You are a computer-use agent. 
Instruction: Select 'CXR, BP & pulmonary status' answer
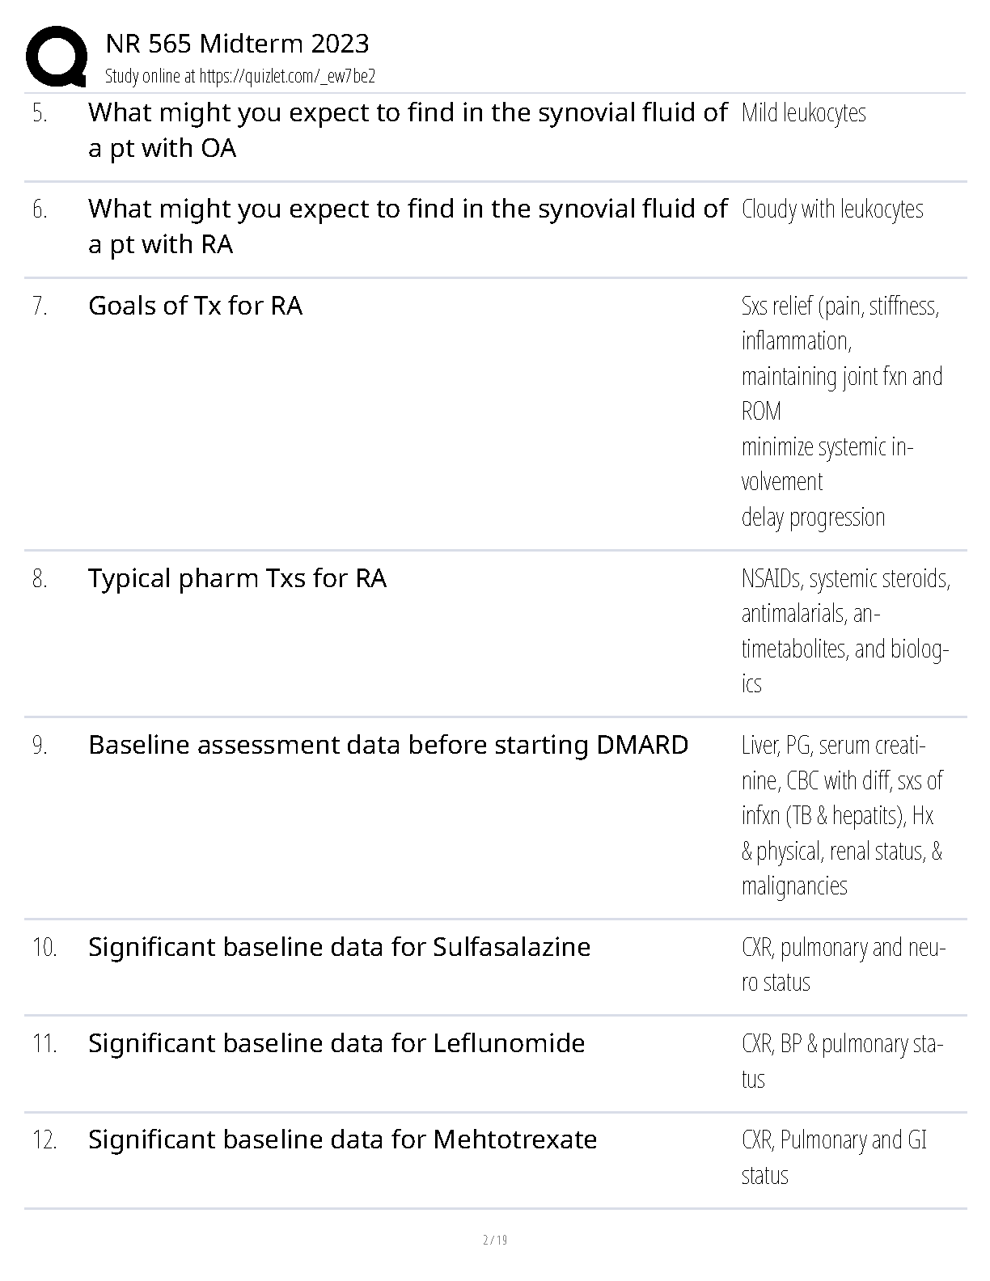pyautogui.click(x=842, y=1061)
